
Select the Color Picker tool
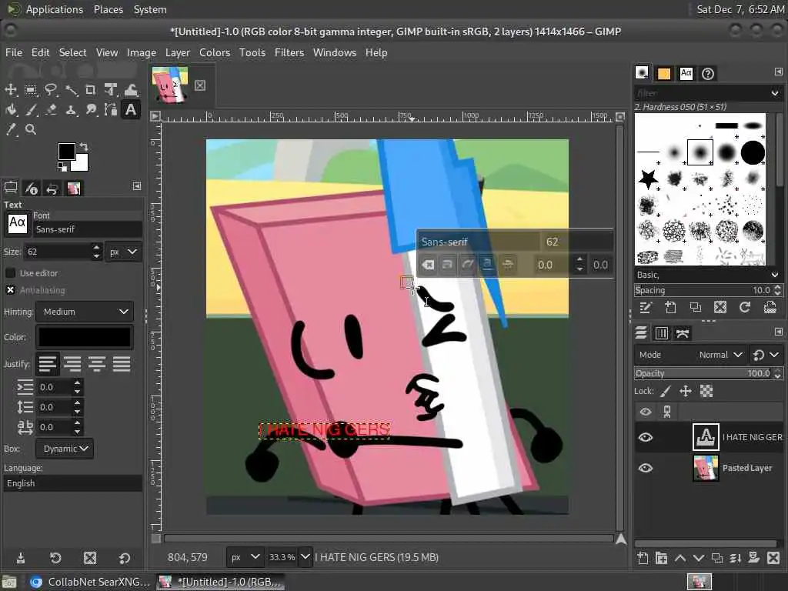11,129
